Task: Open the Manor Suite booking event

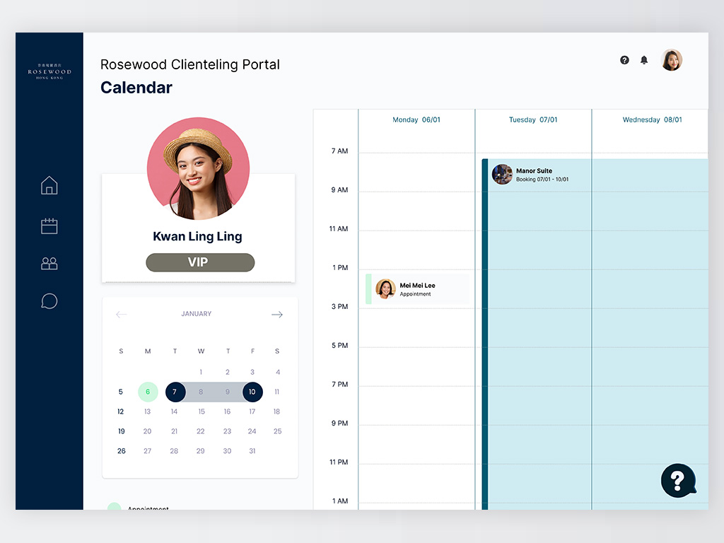Action: click(x=595, y=334)
